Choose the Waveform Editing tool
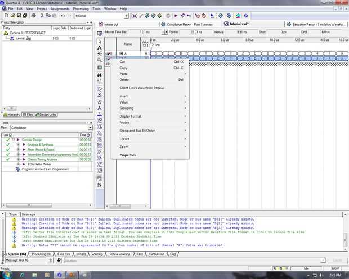The height and width of the screenshot is (279, 349). click(100, 53)
